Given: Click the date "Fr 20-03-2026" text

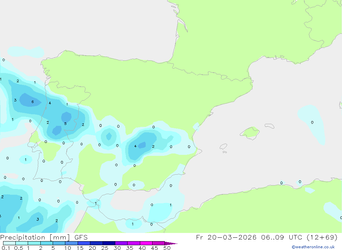Looking at the screenshot, I should click(226, 237).
